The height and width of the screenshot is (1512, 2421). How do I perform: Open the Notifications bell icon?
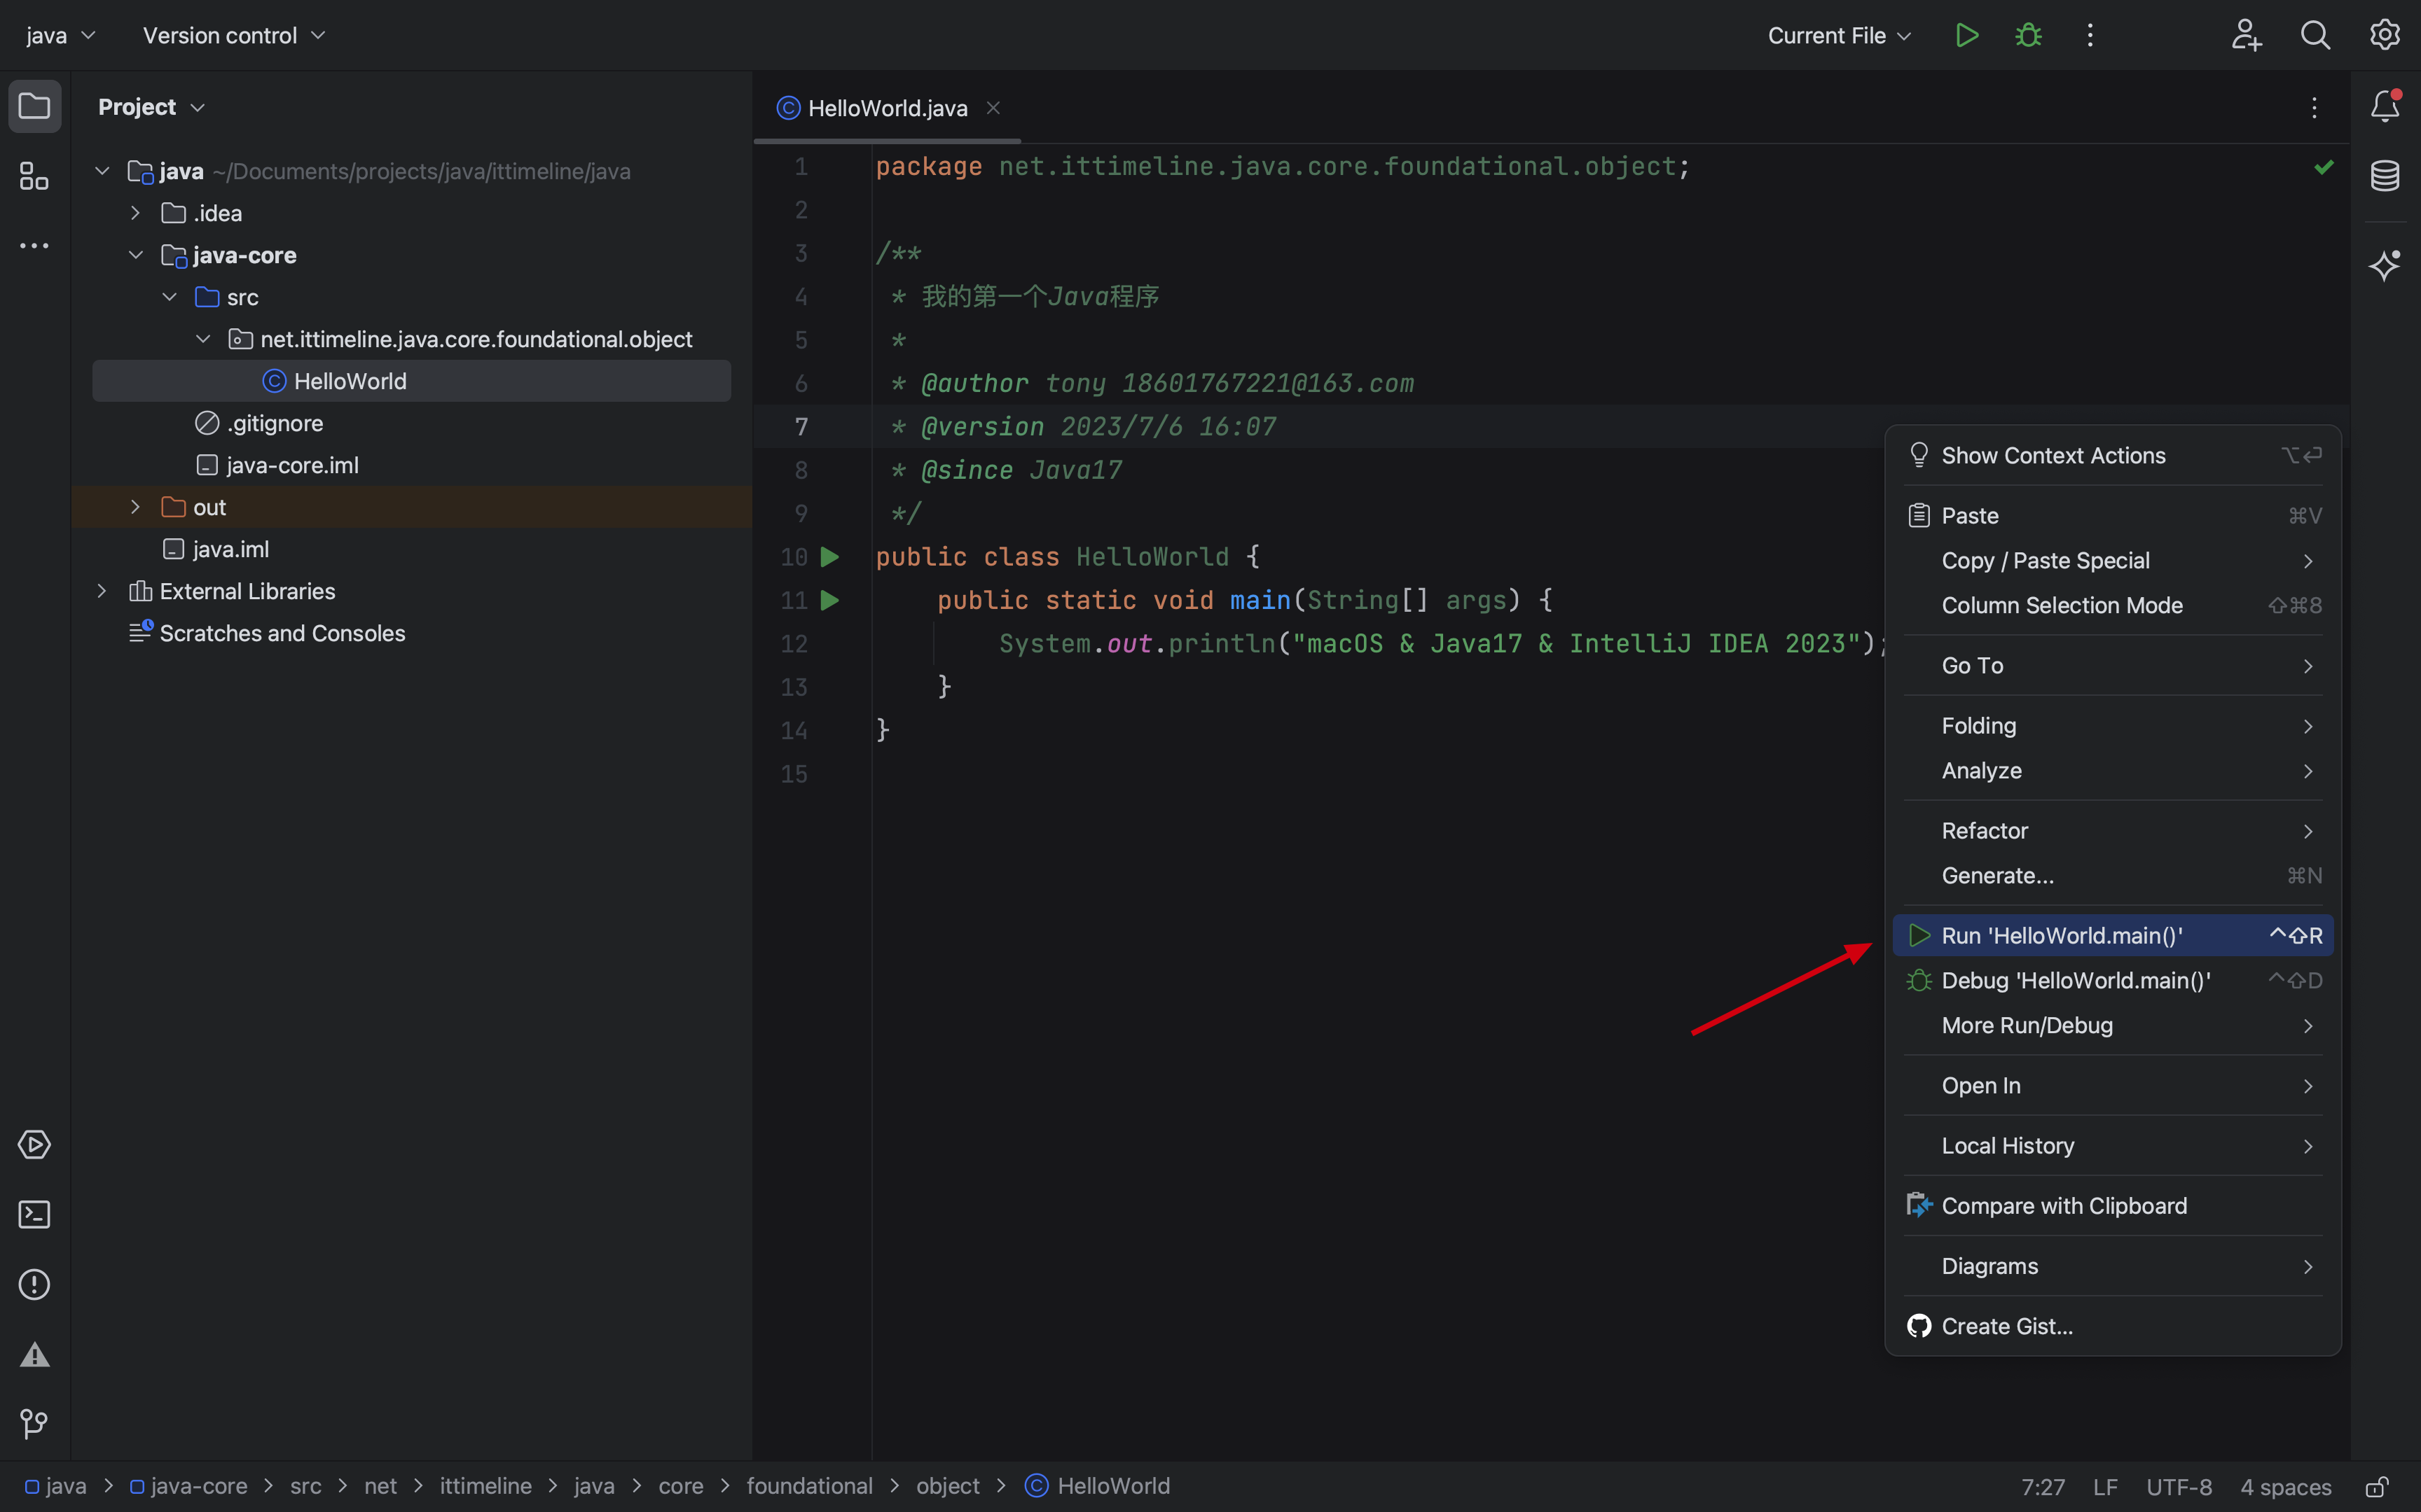tap(2385, 106)
